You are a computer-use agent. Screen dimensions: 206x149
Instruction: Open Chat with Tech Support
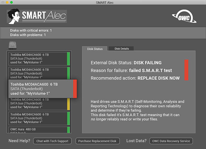(x=52, y=141)
